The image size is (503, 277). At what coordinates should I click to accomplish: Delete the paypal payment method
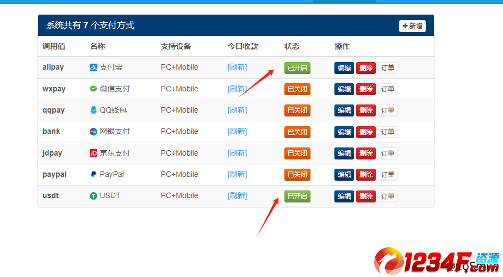point(366,175)
